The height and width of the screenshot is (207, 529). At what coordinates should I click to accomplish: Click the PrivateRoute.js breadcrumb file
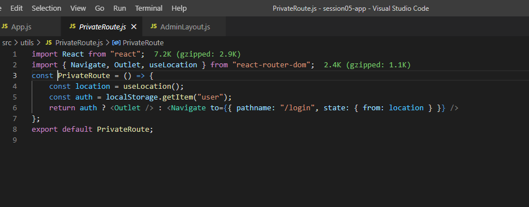pos(79,43)
